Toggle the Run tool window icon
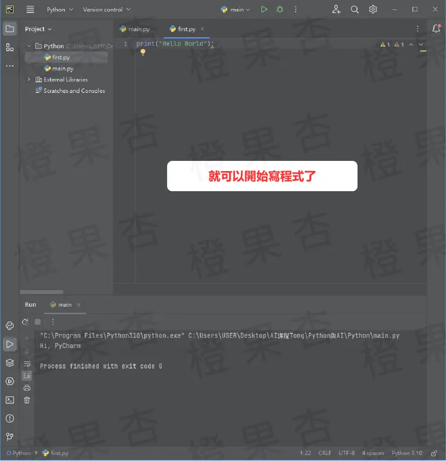446x461 pixels. (x=10, y=344)
